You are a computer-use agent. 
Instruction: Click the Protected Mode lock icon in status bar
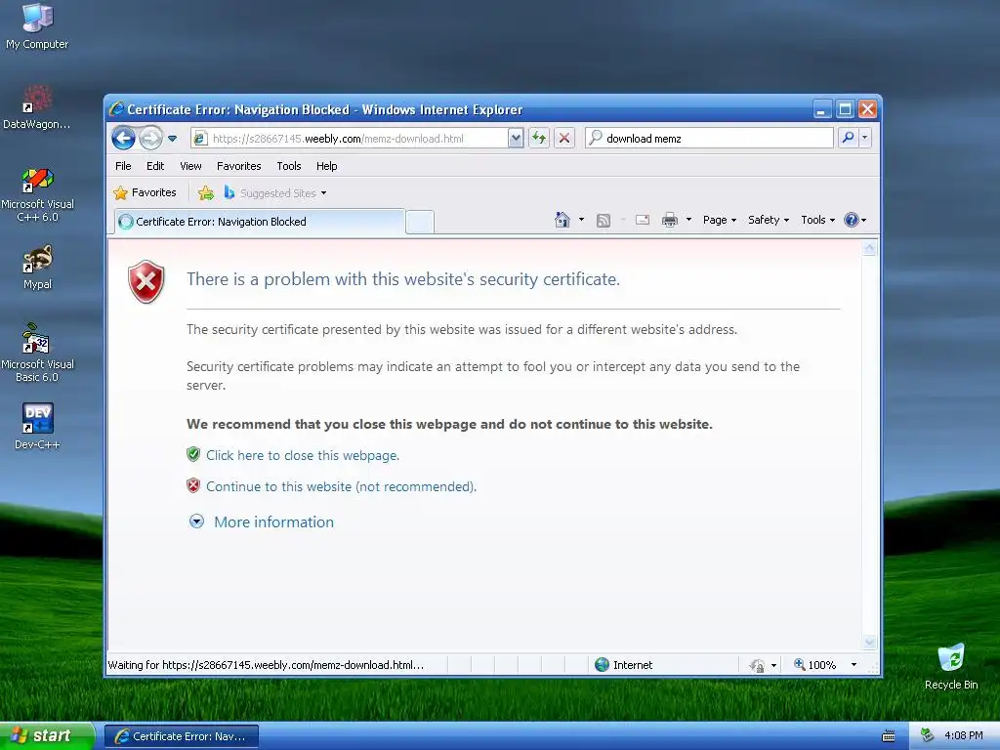[x=757, y=665]
